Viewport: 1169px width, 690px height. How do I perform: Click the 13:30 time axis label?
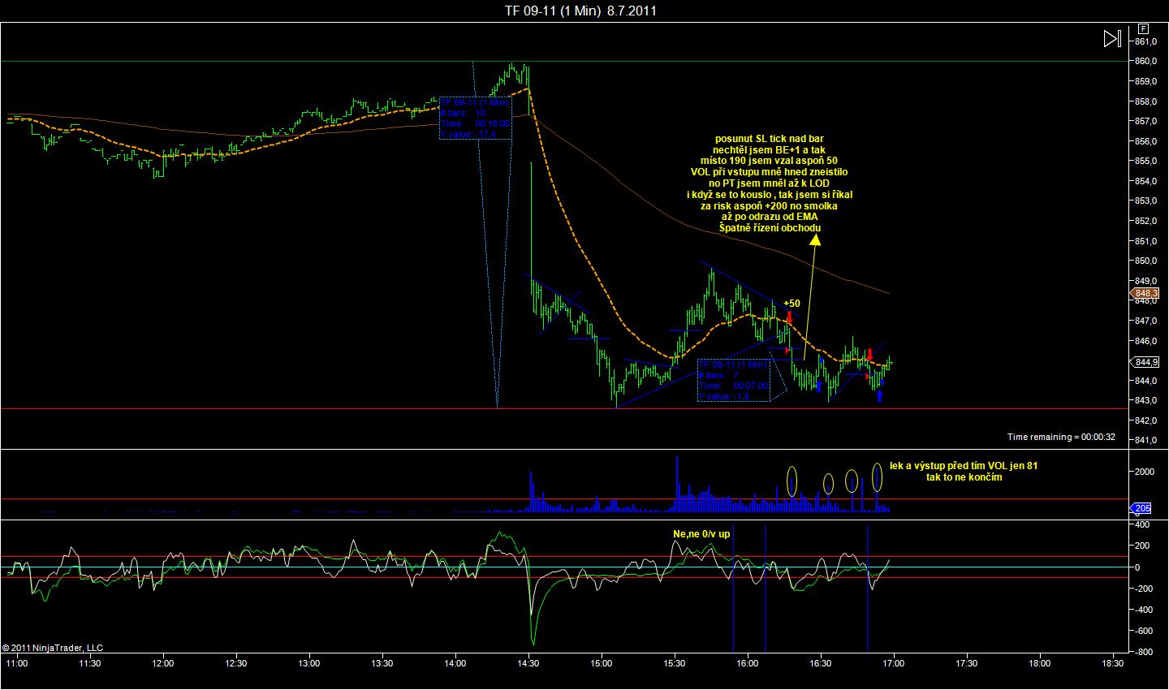tap(382, 662)
